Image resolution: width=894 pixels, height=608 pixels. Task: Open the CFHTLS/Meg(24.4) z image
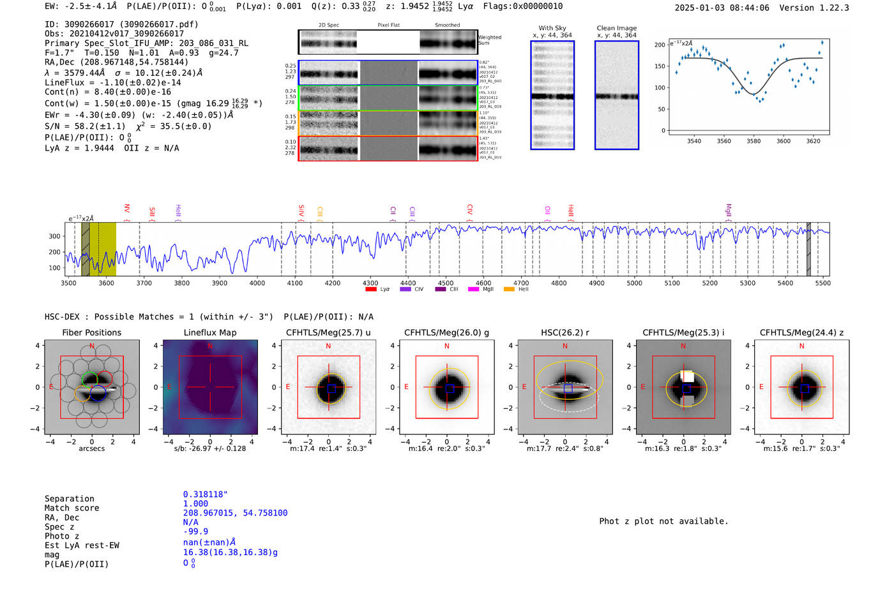(x=802, y=387)
